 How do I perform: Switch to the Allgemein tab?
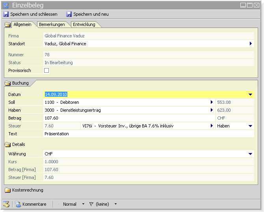pyautogui.click(x=22, y=24)
